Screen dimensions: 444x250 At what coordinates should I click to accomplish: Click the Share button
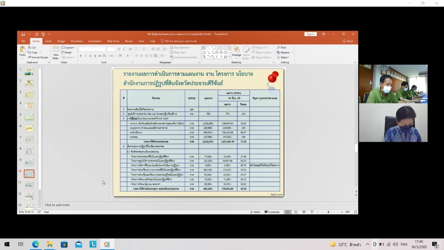point(348,41)
